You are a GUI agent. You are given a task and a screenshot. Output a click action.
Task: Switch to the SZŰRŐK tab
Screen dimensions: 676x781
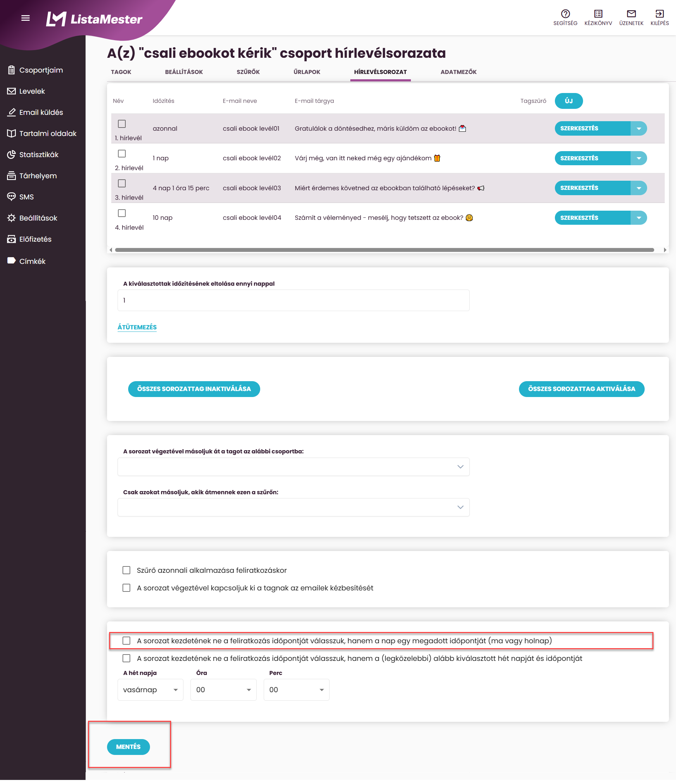point(248,72)
